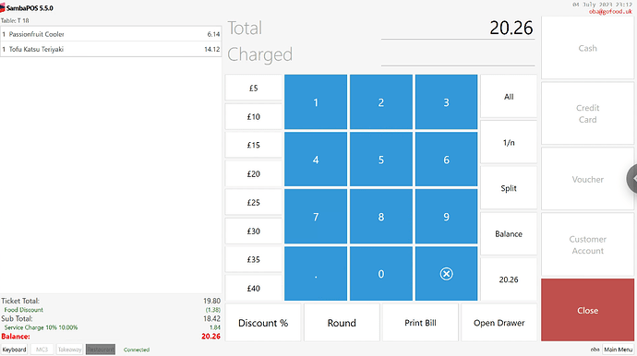This screenshot has width=637, height=356.
Task: Click the Charged amount input field
Action: coord(458,54)
